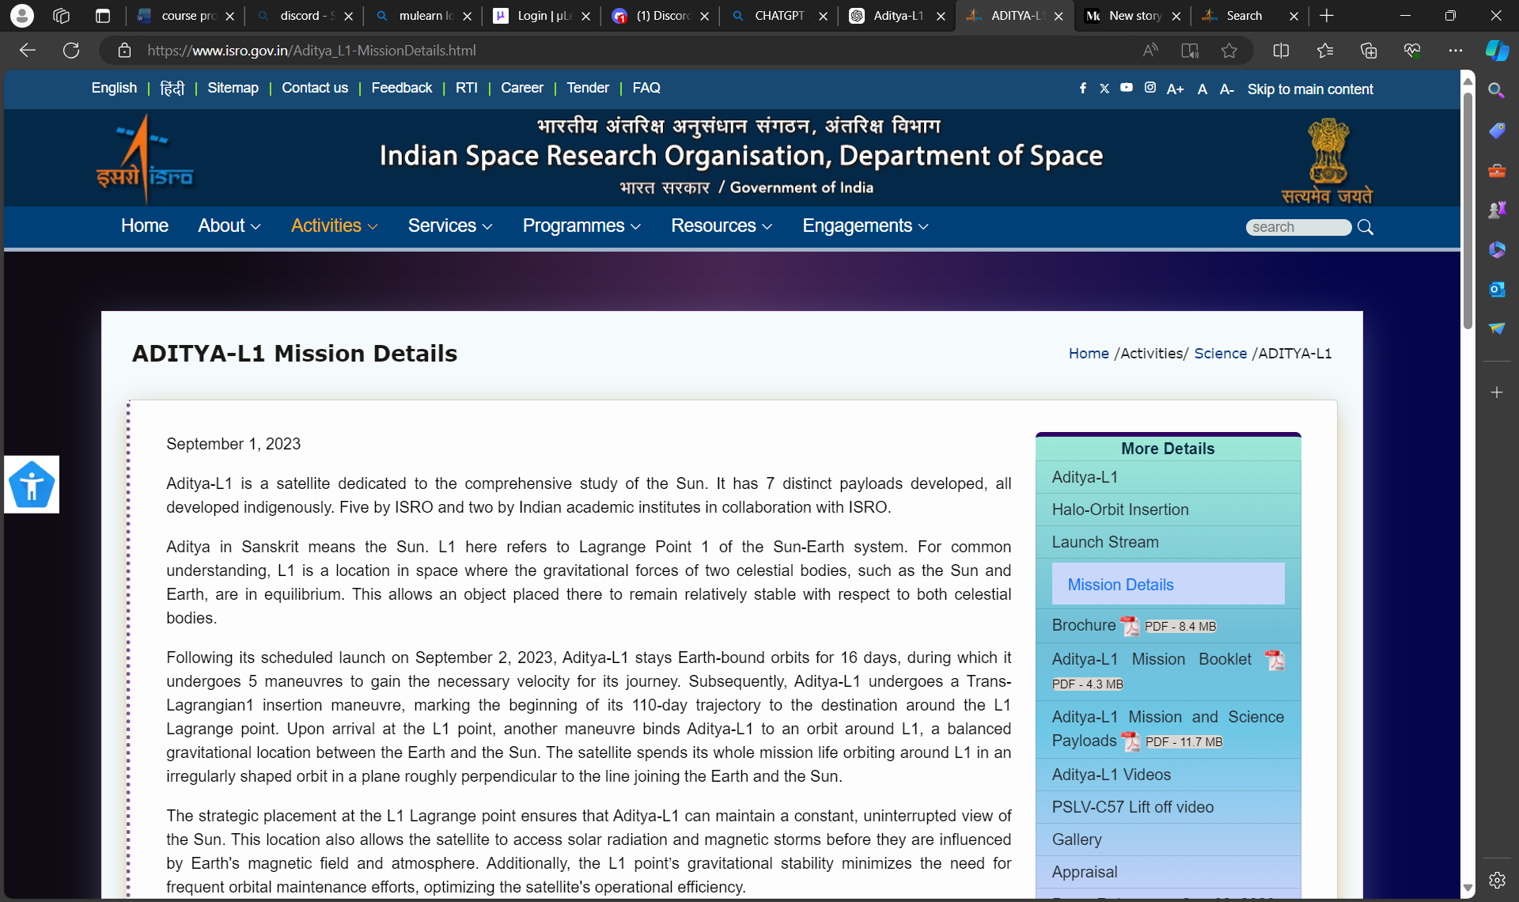
Task: Open Home breadcrumb link
Action: point(1089,354)
